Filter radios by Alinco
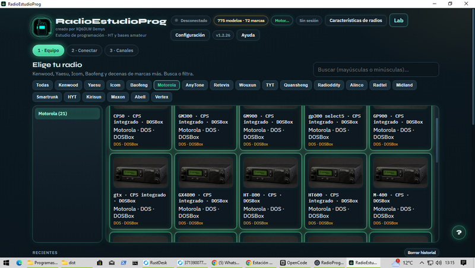 pyautogui.click(x=357, y=85)
